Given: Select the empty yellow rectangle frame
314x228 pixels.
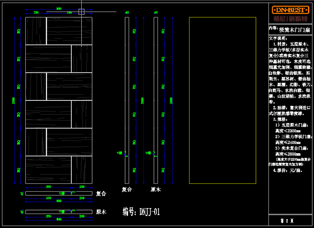Looking at the screenshot, I should point(222,18).
